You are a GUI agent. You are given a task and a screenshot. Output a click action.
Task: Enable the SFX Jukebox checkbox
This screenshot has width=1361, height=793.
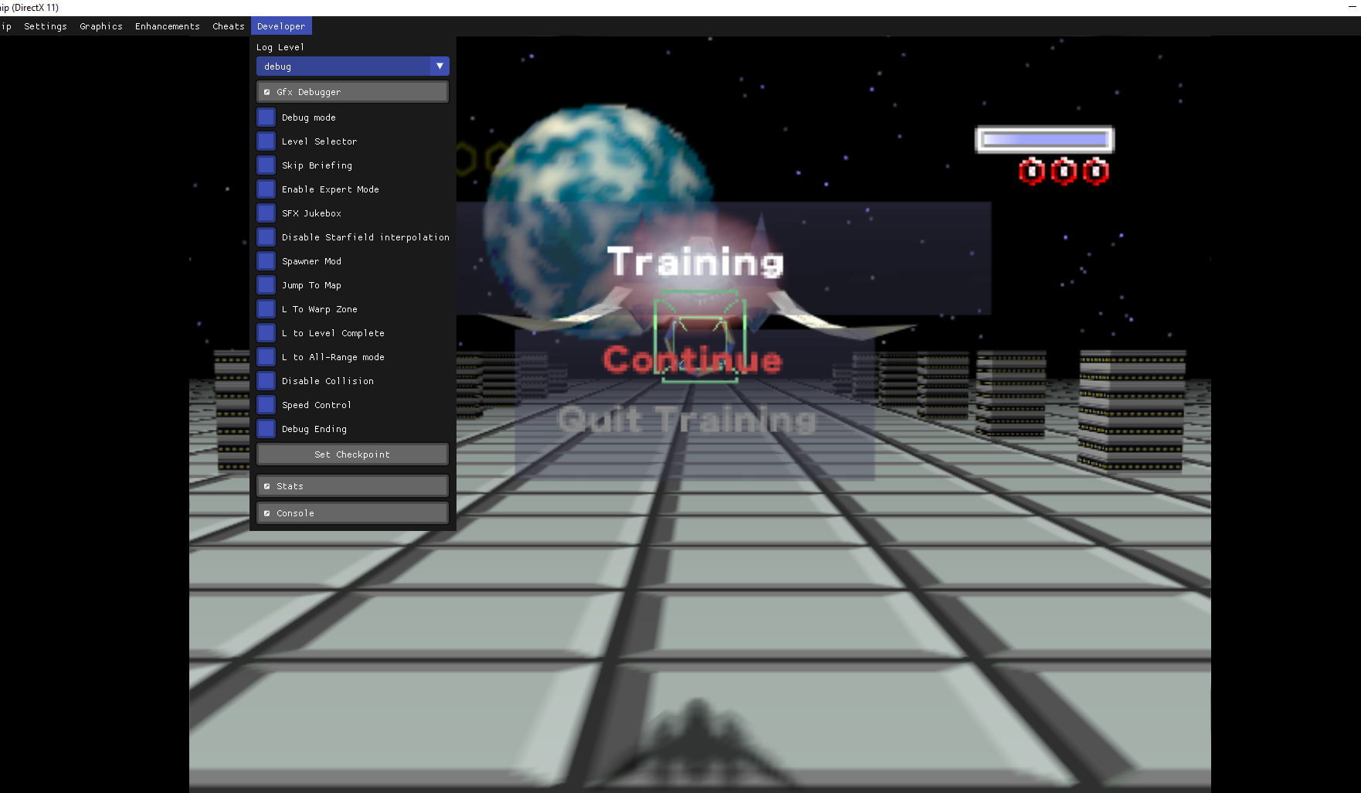point(266,213)
